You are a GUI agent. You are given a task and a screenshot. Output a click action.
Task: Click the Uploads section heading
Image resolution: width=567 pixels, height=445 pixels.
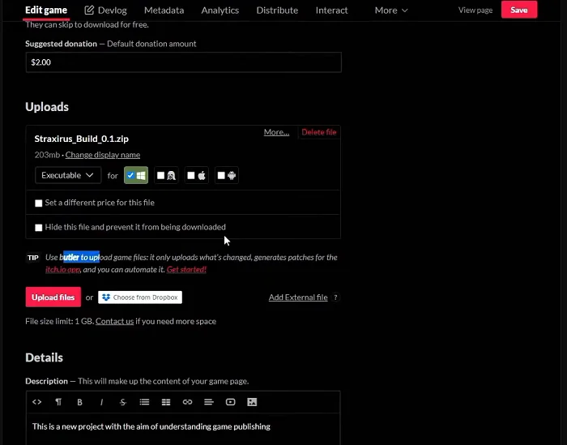47,107
